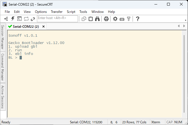Close the SecureCRT window
Viewport: 188px width, 125px height.
pos(181,4)
